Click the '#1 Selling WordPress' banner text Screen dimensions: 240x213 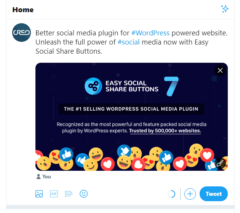[x=131, y=109]
